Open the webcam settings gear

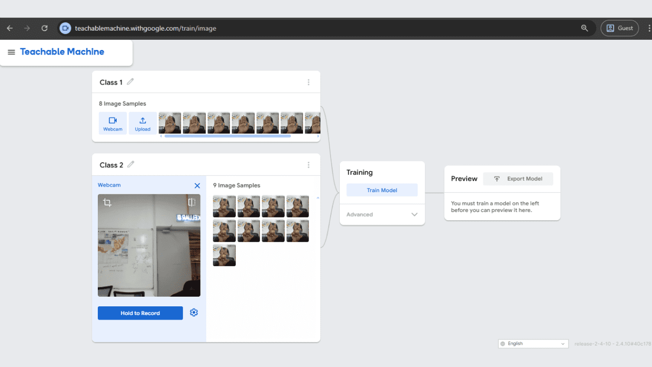click(x=194, y=312)
